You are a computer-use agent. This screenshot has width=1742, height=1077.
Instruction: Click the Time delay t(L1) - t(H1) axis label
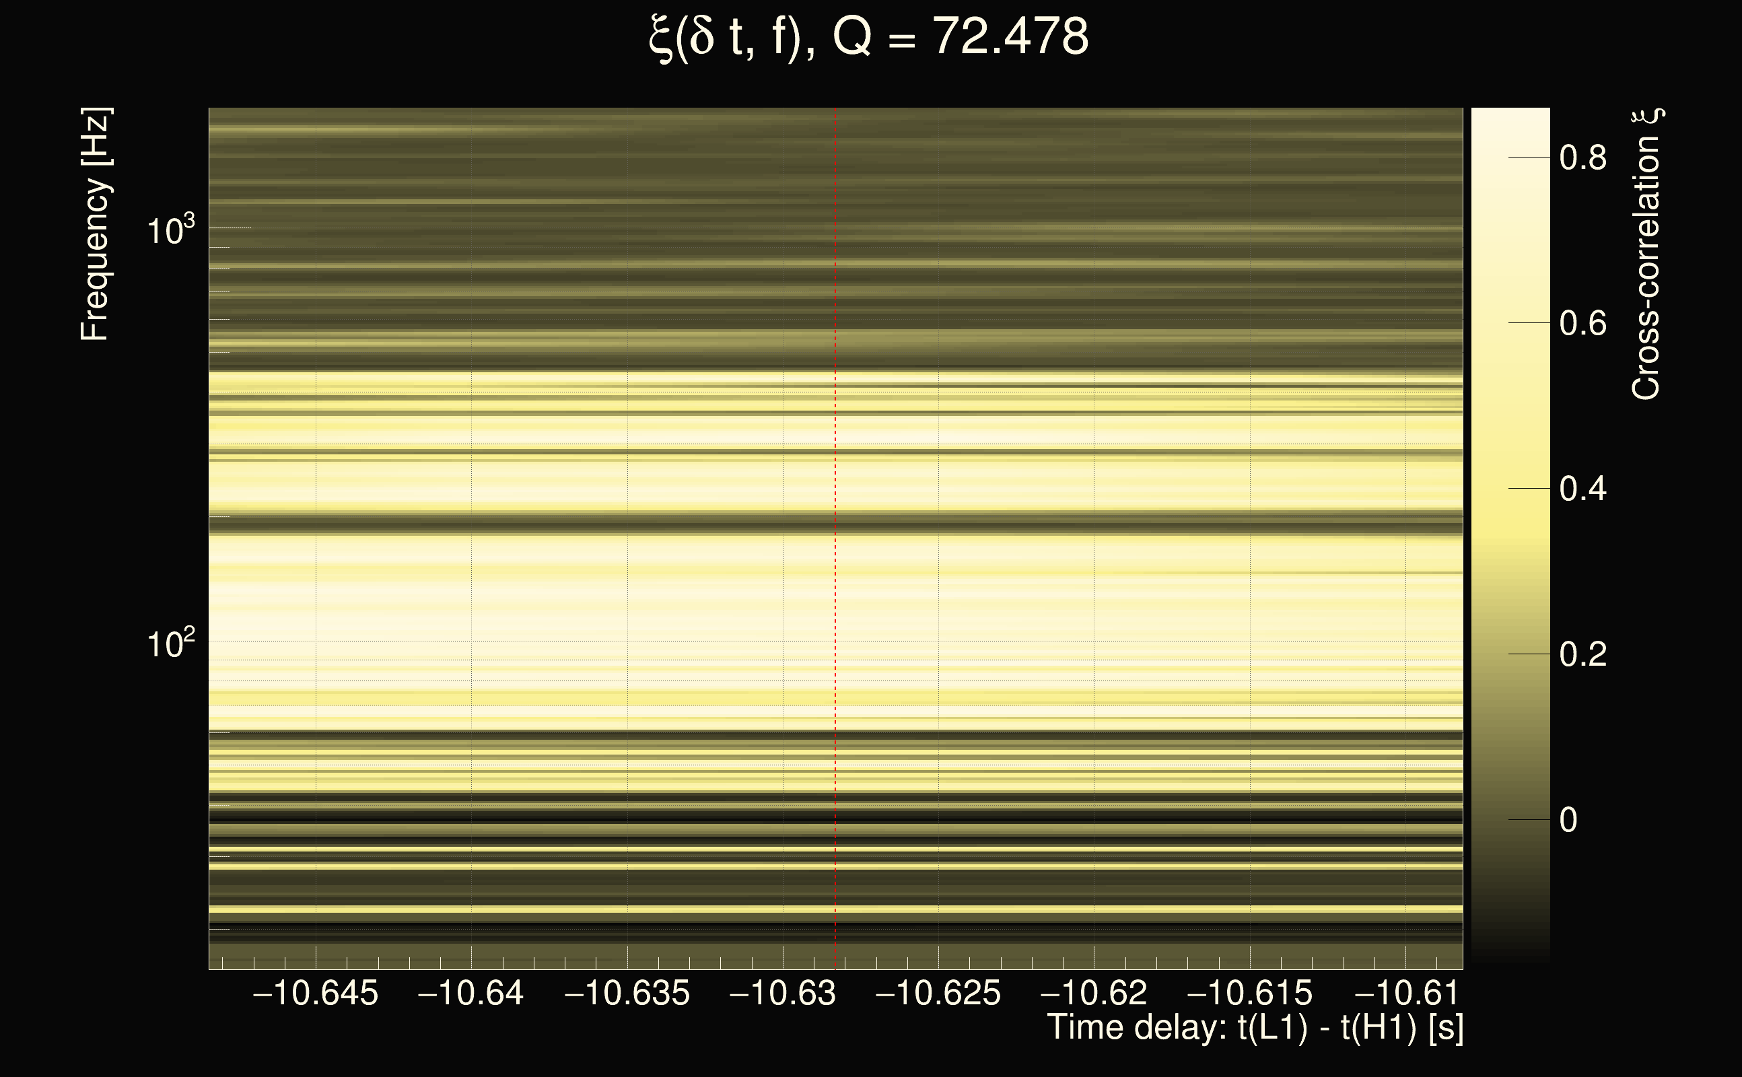point(1255,1028)
